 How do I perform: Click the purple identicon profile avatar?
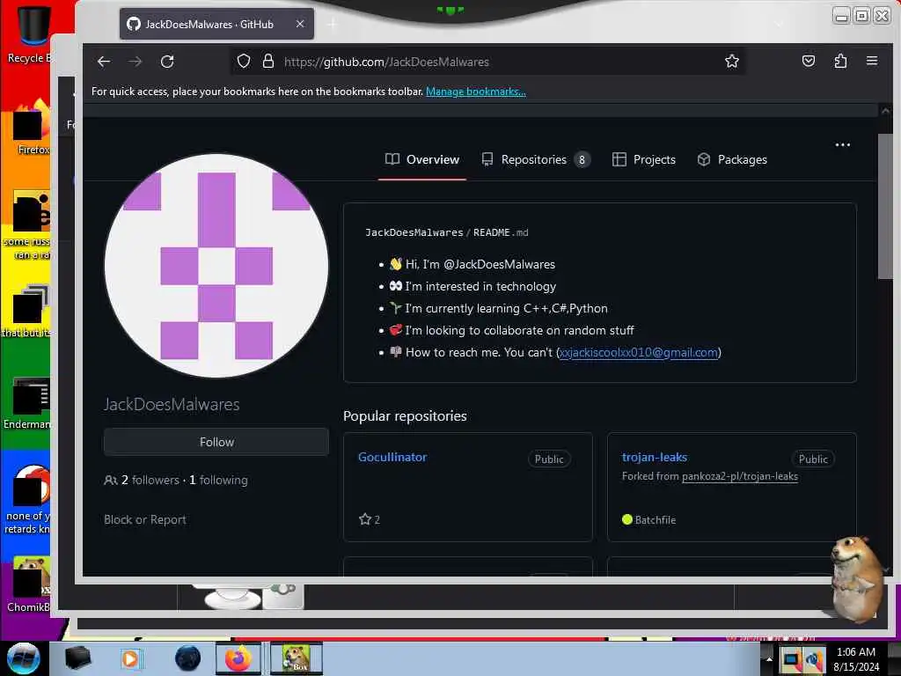coord(216,266)
